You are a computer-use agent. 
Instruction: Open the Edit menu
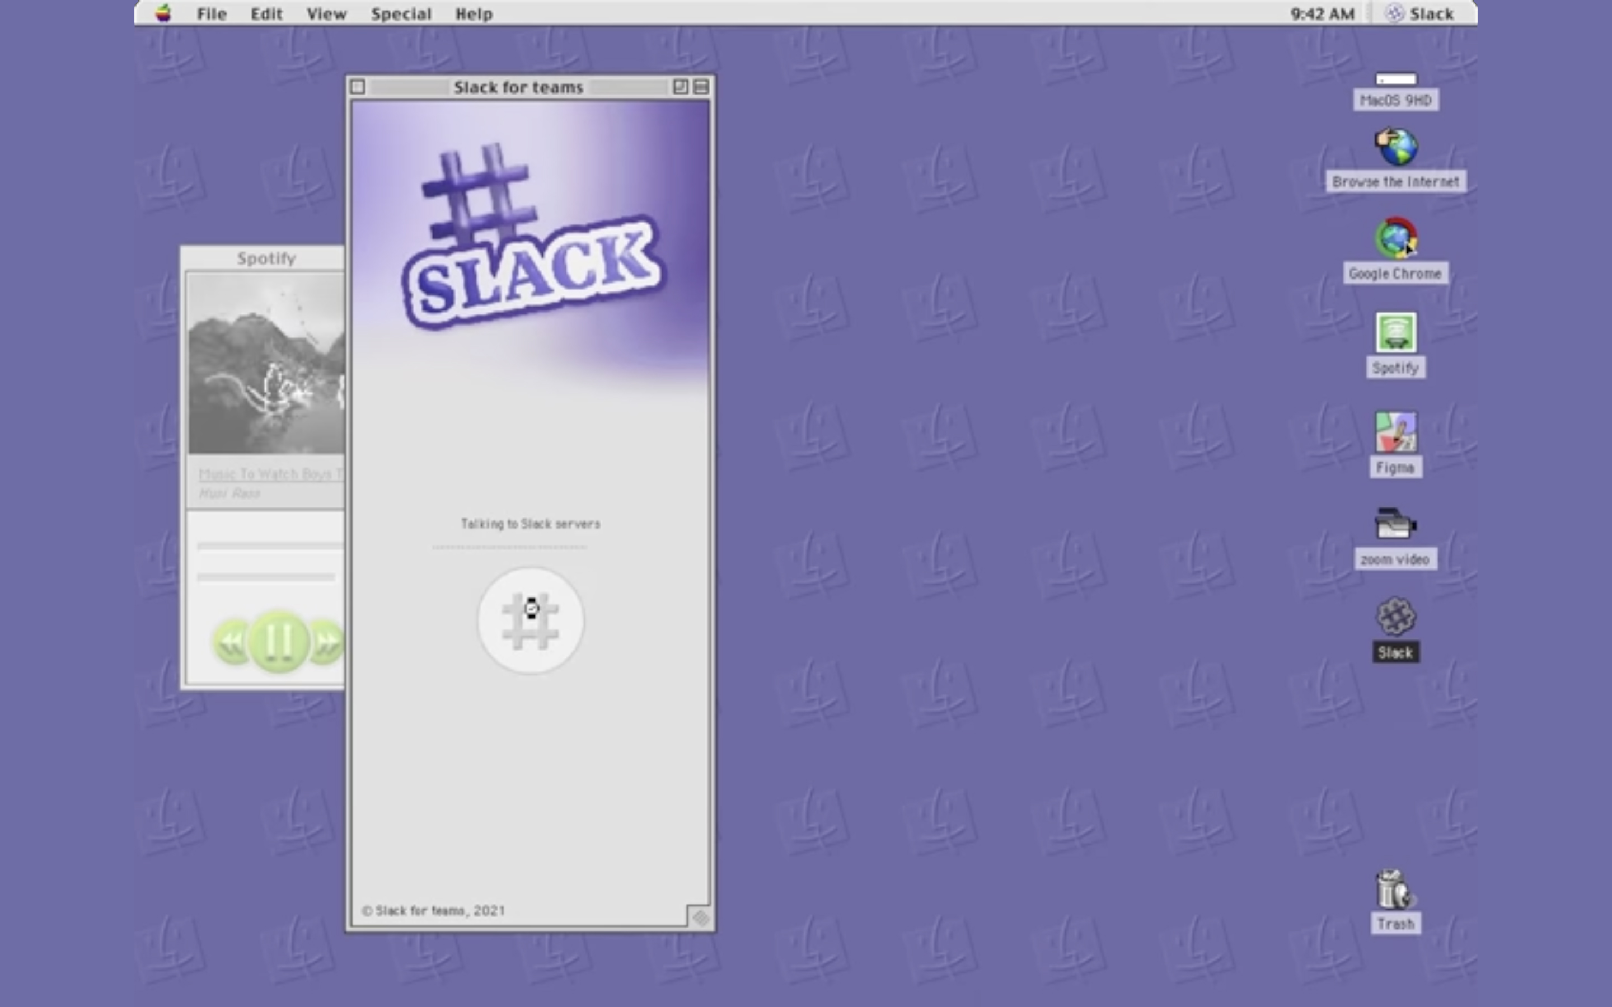(266, 14)
